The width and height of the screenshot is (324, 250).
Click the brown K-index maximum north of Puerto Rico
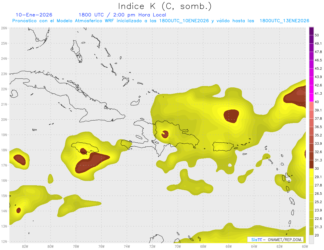pos(232,116)
